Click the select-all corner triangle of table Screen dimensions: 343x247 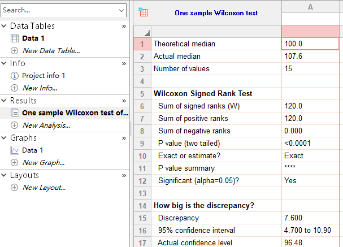(147, 33)
